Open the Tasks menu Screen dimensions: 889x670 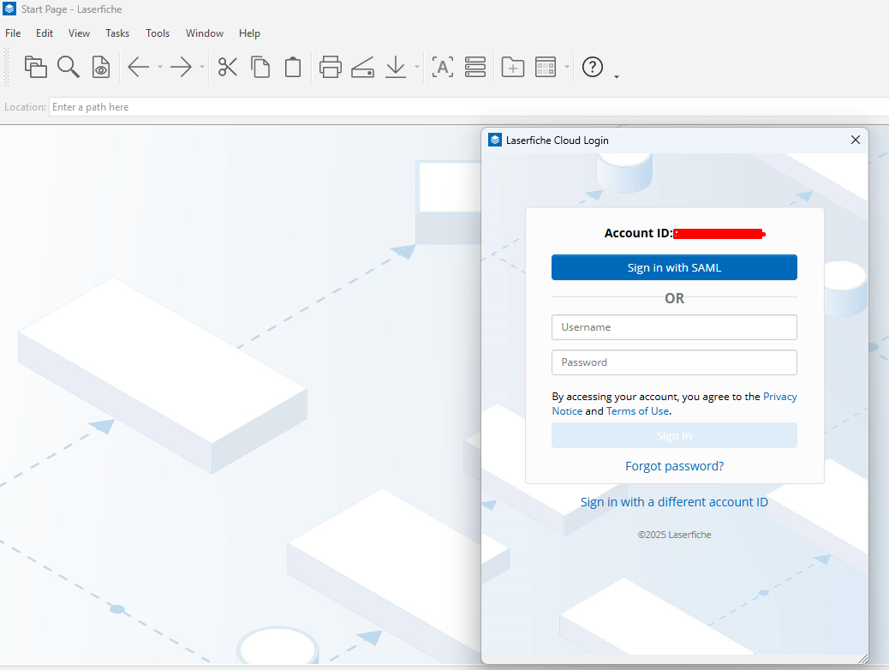coord(117,33)
